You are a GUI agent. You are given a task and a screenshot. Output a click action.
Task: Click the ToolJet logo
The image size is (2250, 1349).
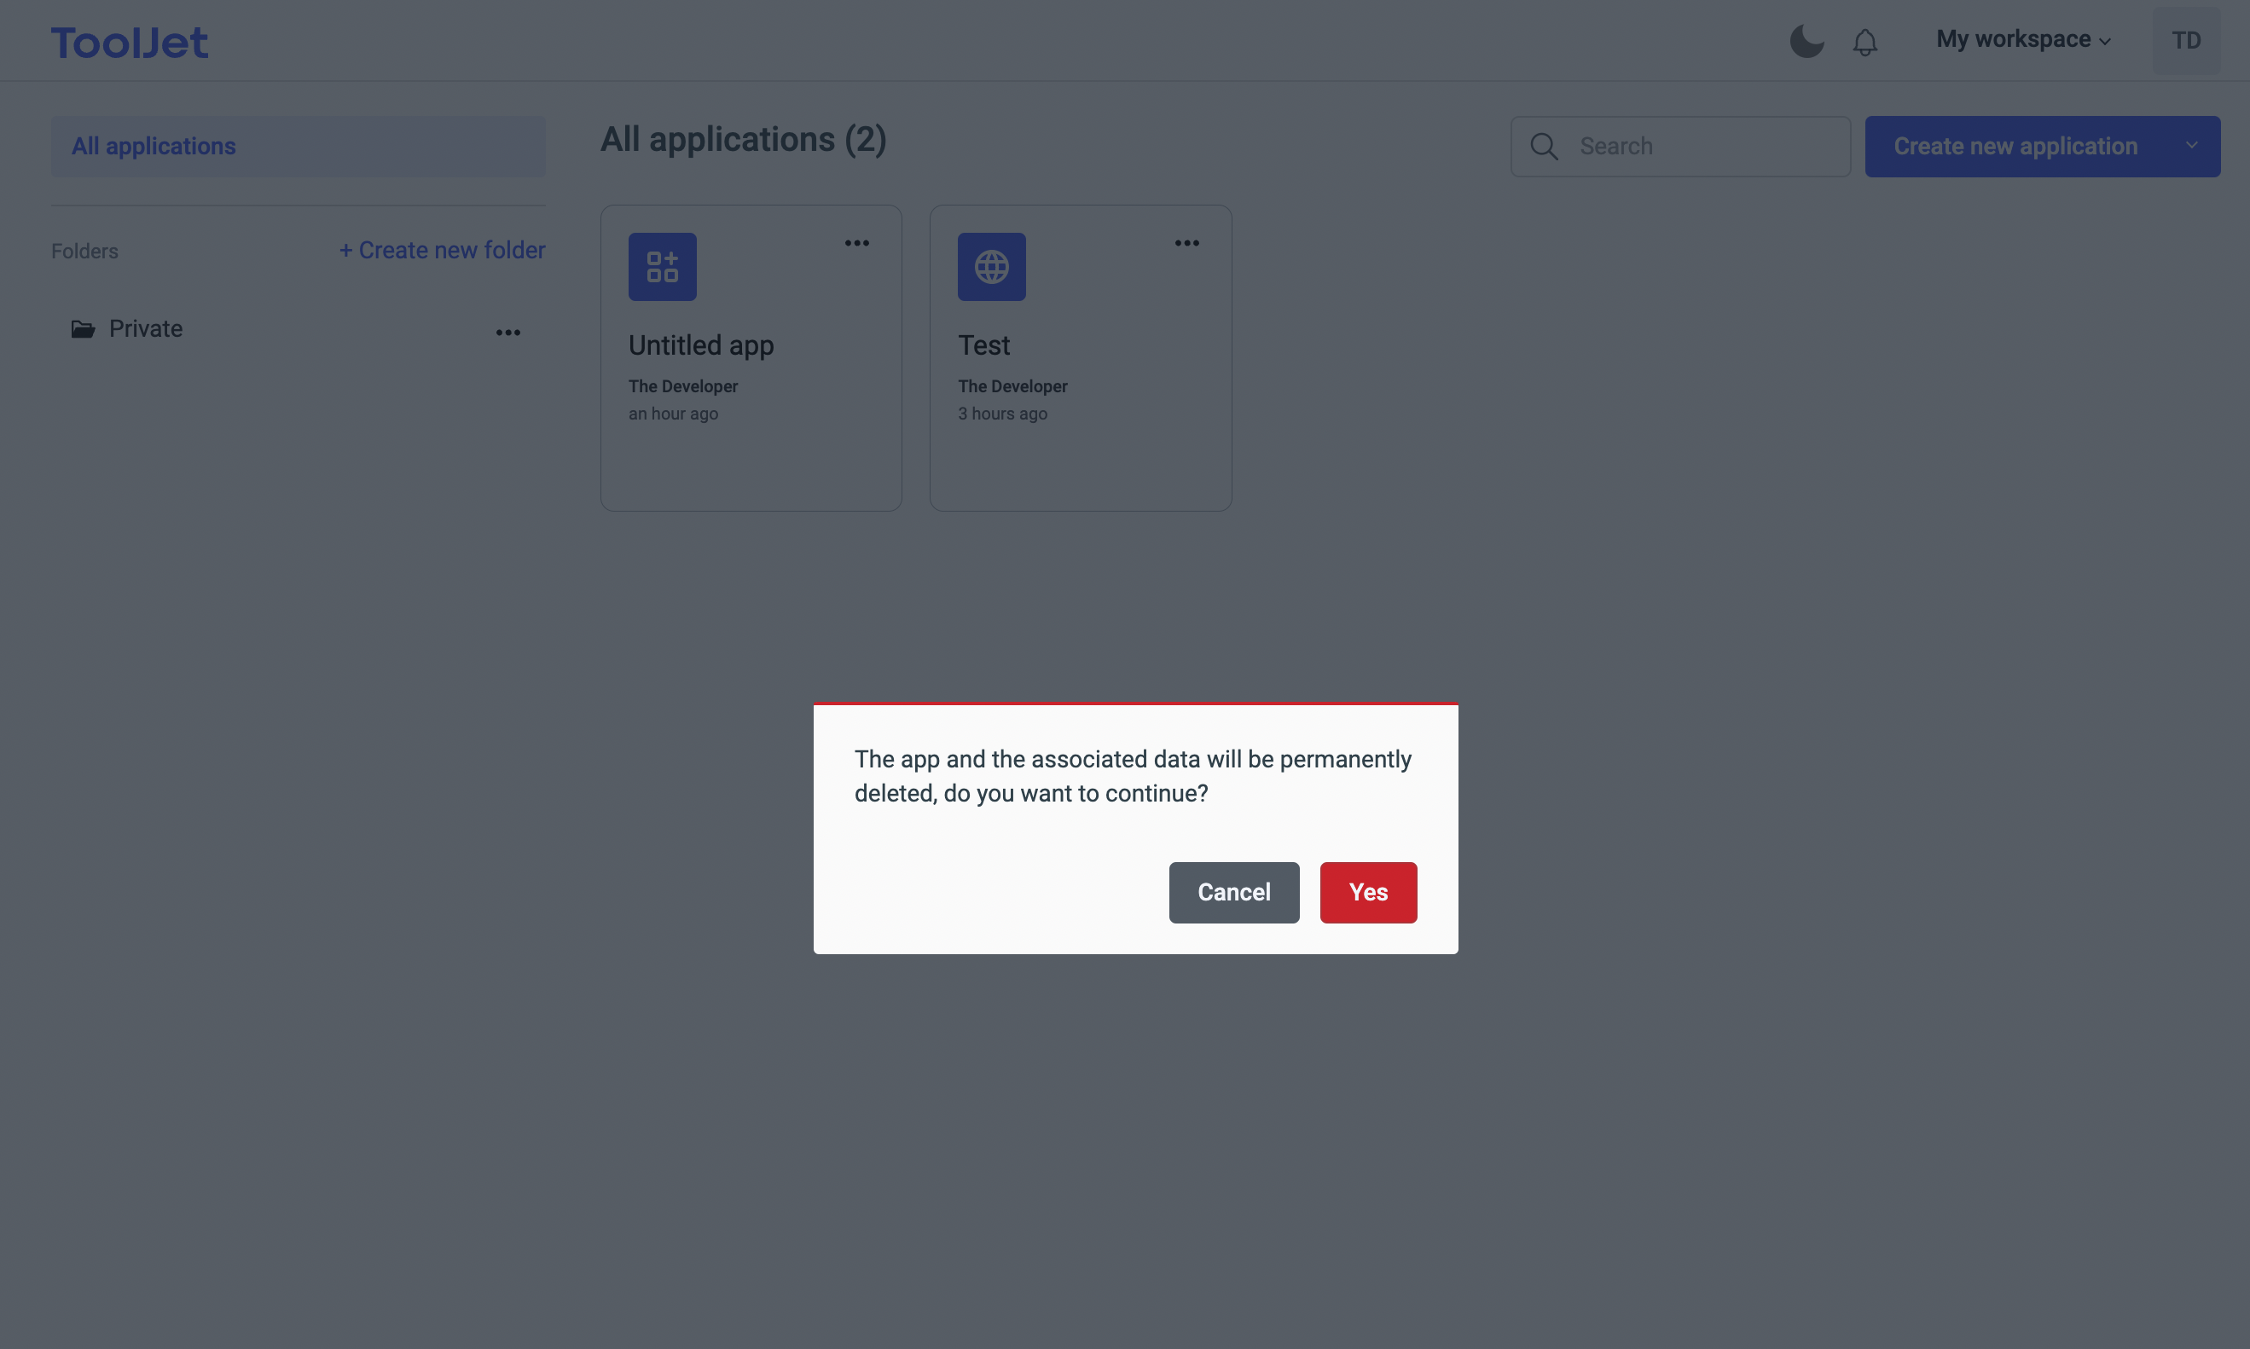point(129,43)
